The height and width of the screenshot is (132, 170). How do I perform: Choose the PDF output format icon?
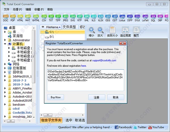point(13,18)
